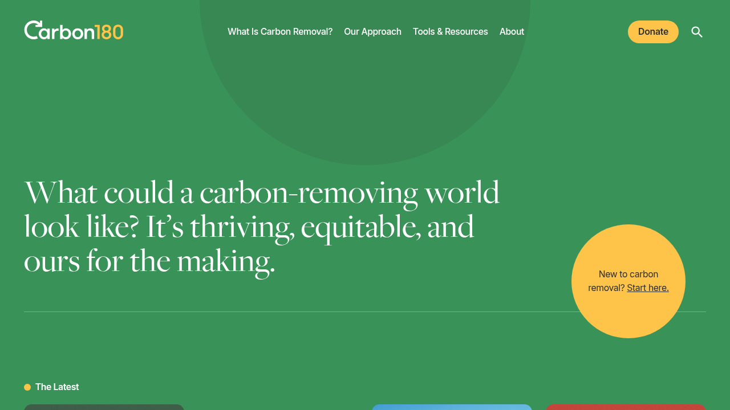Open the 'What Is Carbon Removal?' nav item

(280, 31)
